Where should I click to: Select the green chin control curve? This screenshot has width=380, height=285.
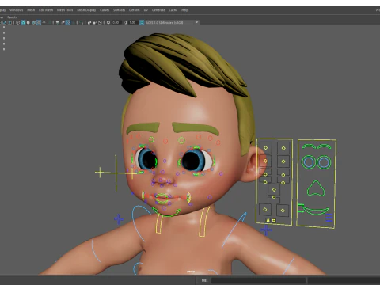click(x=166, y=212)
